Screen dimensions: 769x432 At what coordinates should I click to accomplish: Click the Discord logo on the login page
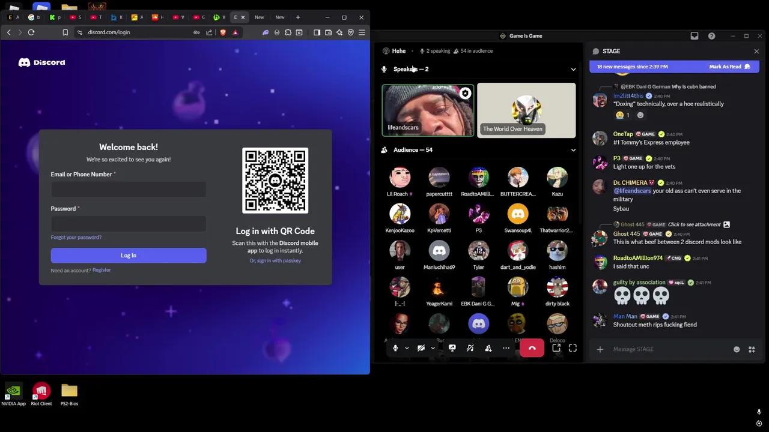coord(41,62)
